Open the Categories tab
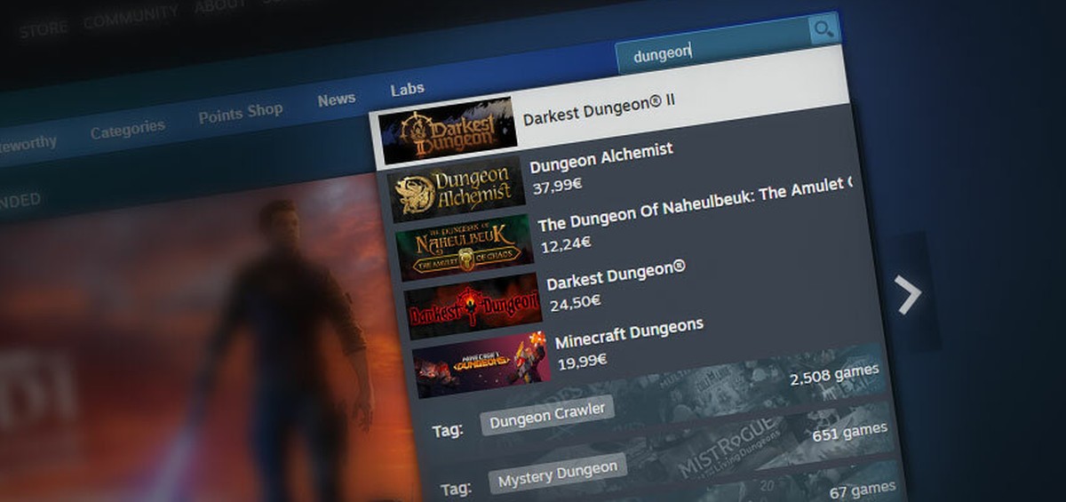 pos(127,130)
